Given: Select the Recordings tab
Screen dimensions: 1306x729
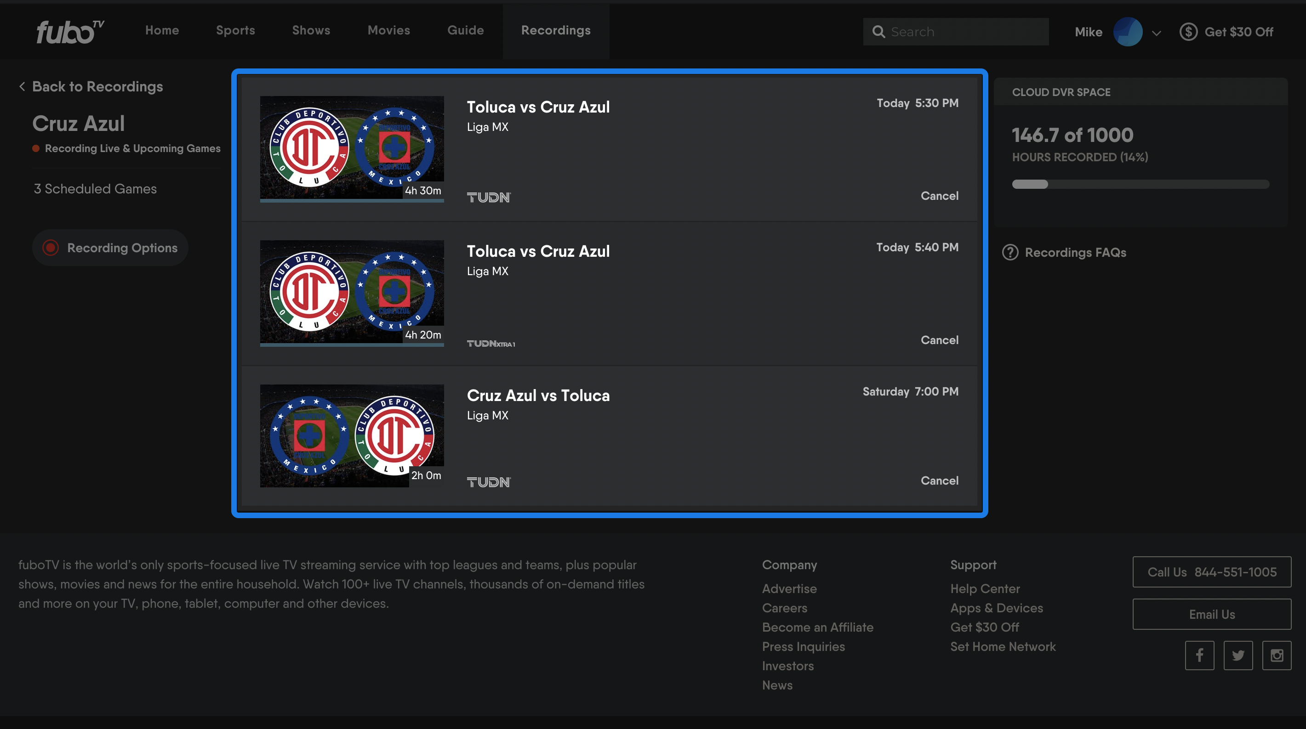Looking at the screenshot, I should 556,30.
